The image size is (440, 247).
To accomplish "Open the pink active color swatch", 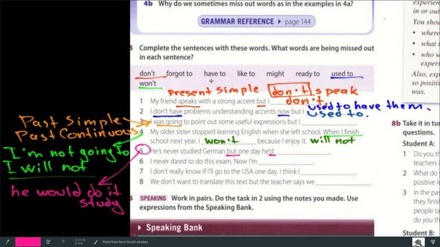I will click(x=27, y=242).
